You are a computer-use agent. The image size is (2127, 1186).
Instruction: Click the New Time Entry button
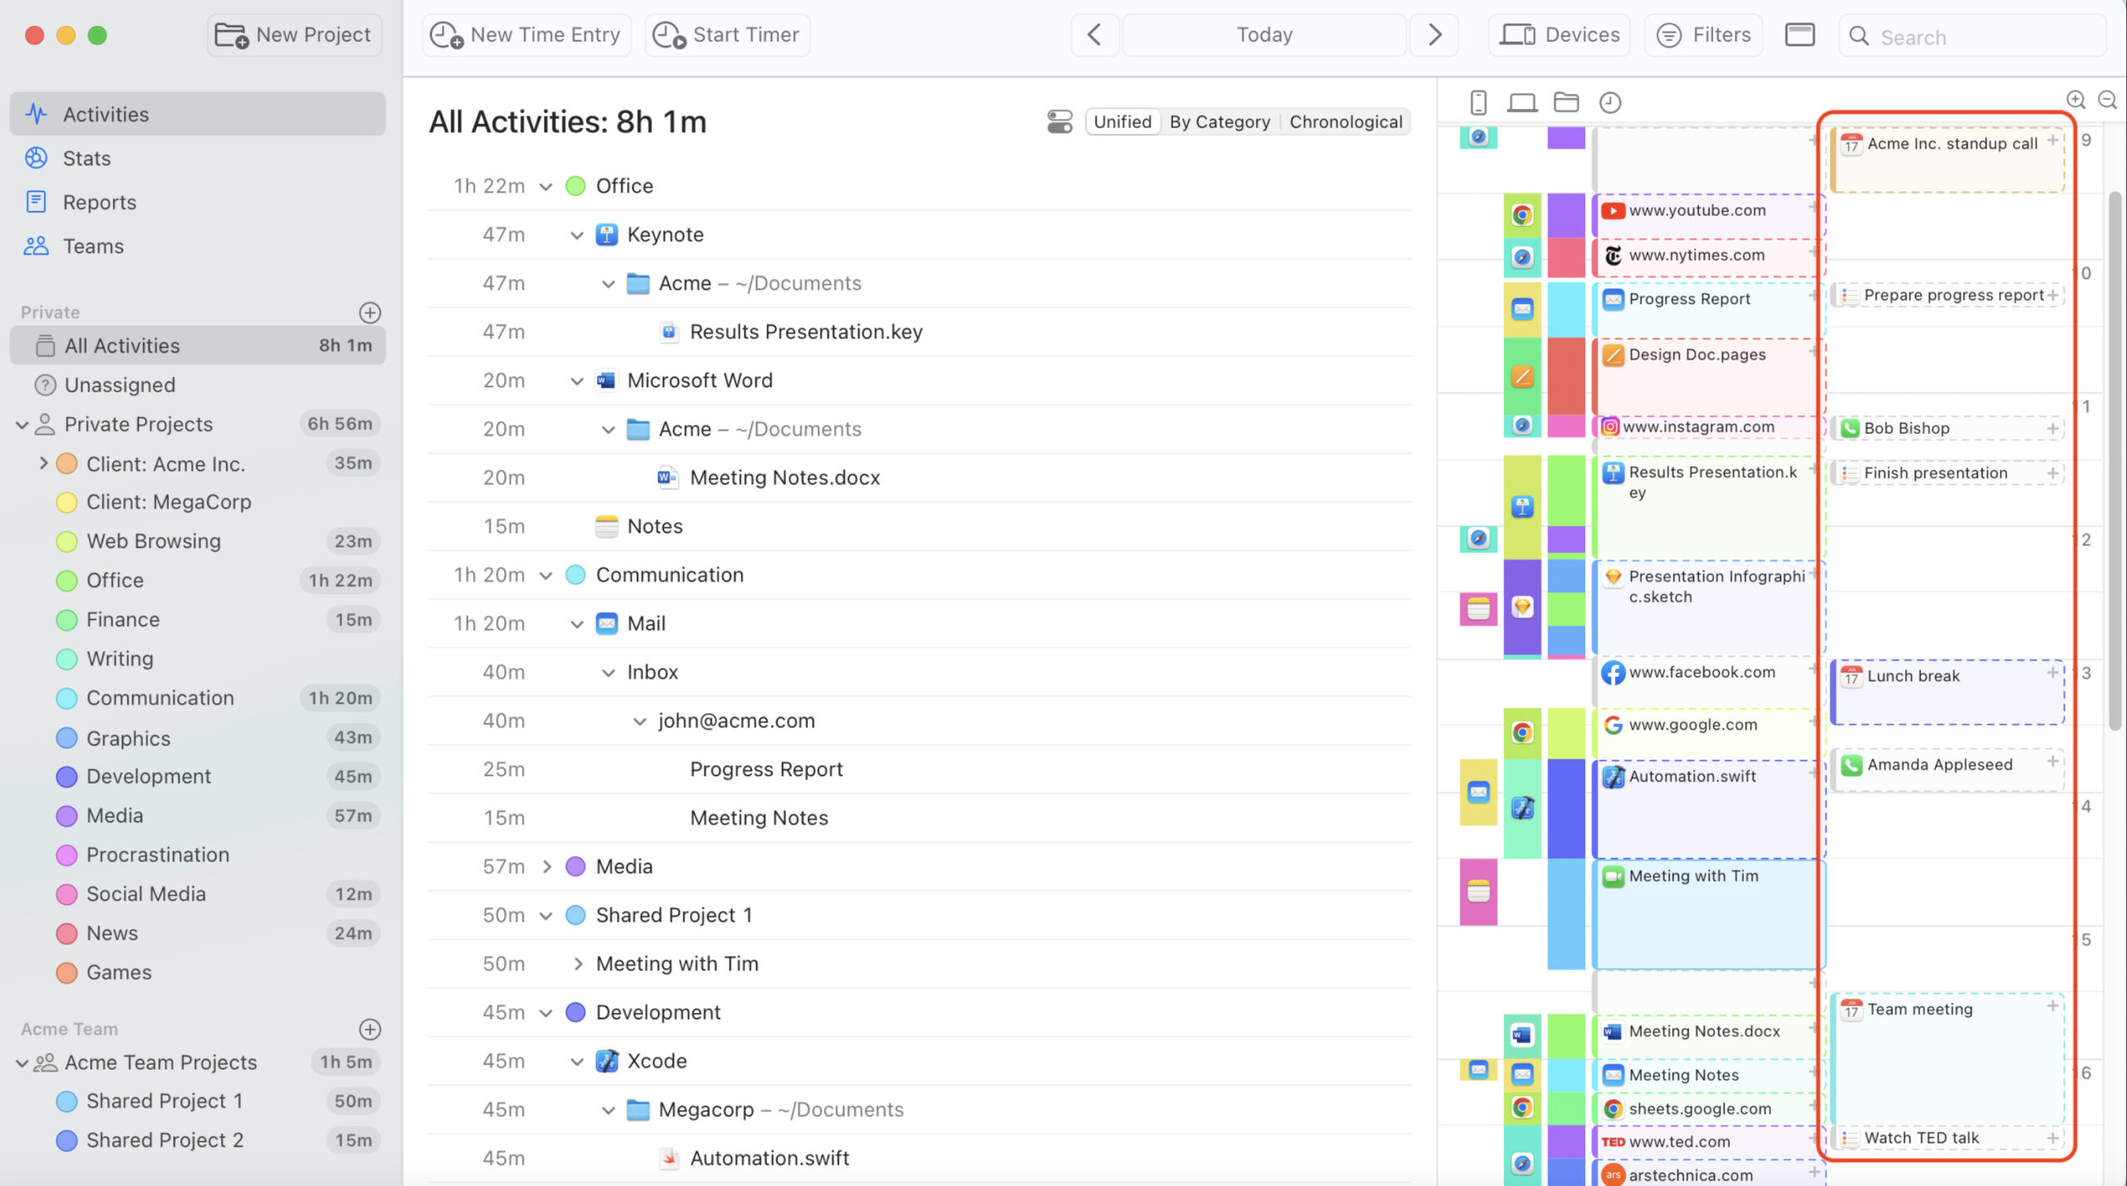pyautogui.click(x=527, y=35)
